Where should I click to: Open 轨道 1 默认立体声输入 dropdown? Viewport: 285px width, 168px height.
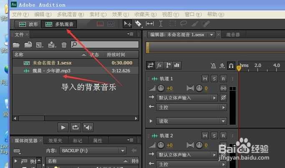point(187,98)
